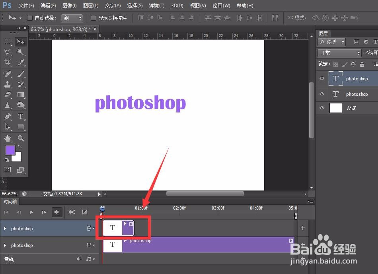Viewport: 378px width, 274px height.
Task: Select the Brush tool
Action: point(21,74)
